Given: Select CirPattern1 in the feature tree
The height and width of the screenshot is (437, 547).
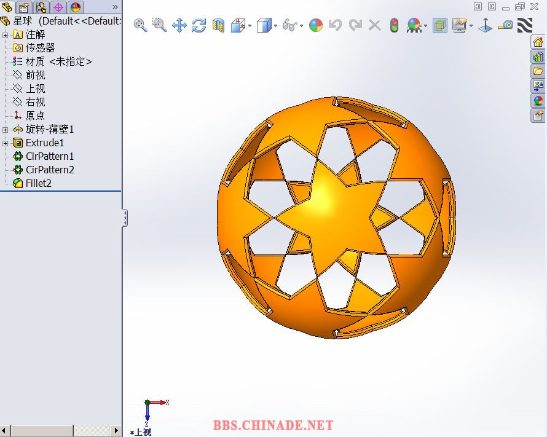Looking at the screenshot, I should coord(49,156).
